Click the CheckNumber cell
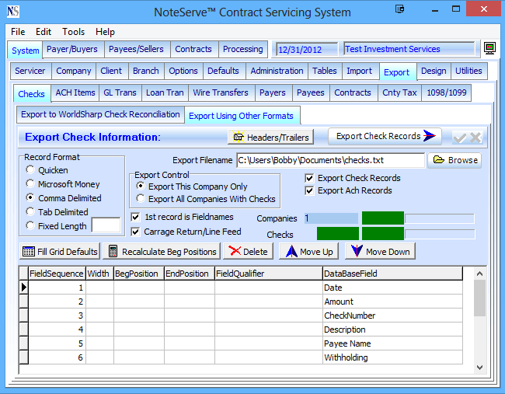Viewport: 505px width, 394px height. pos(392,316)
